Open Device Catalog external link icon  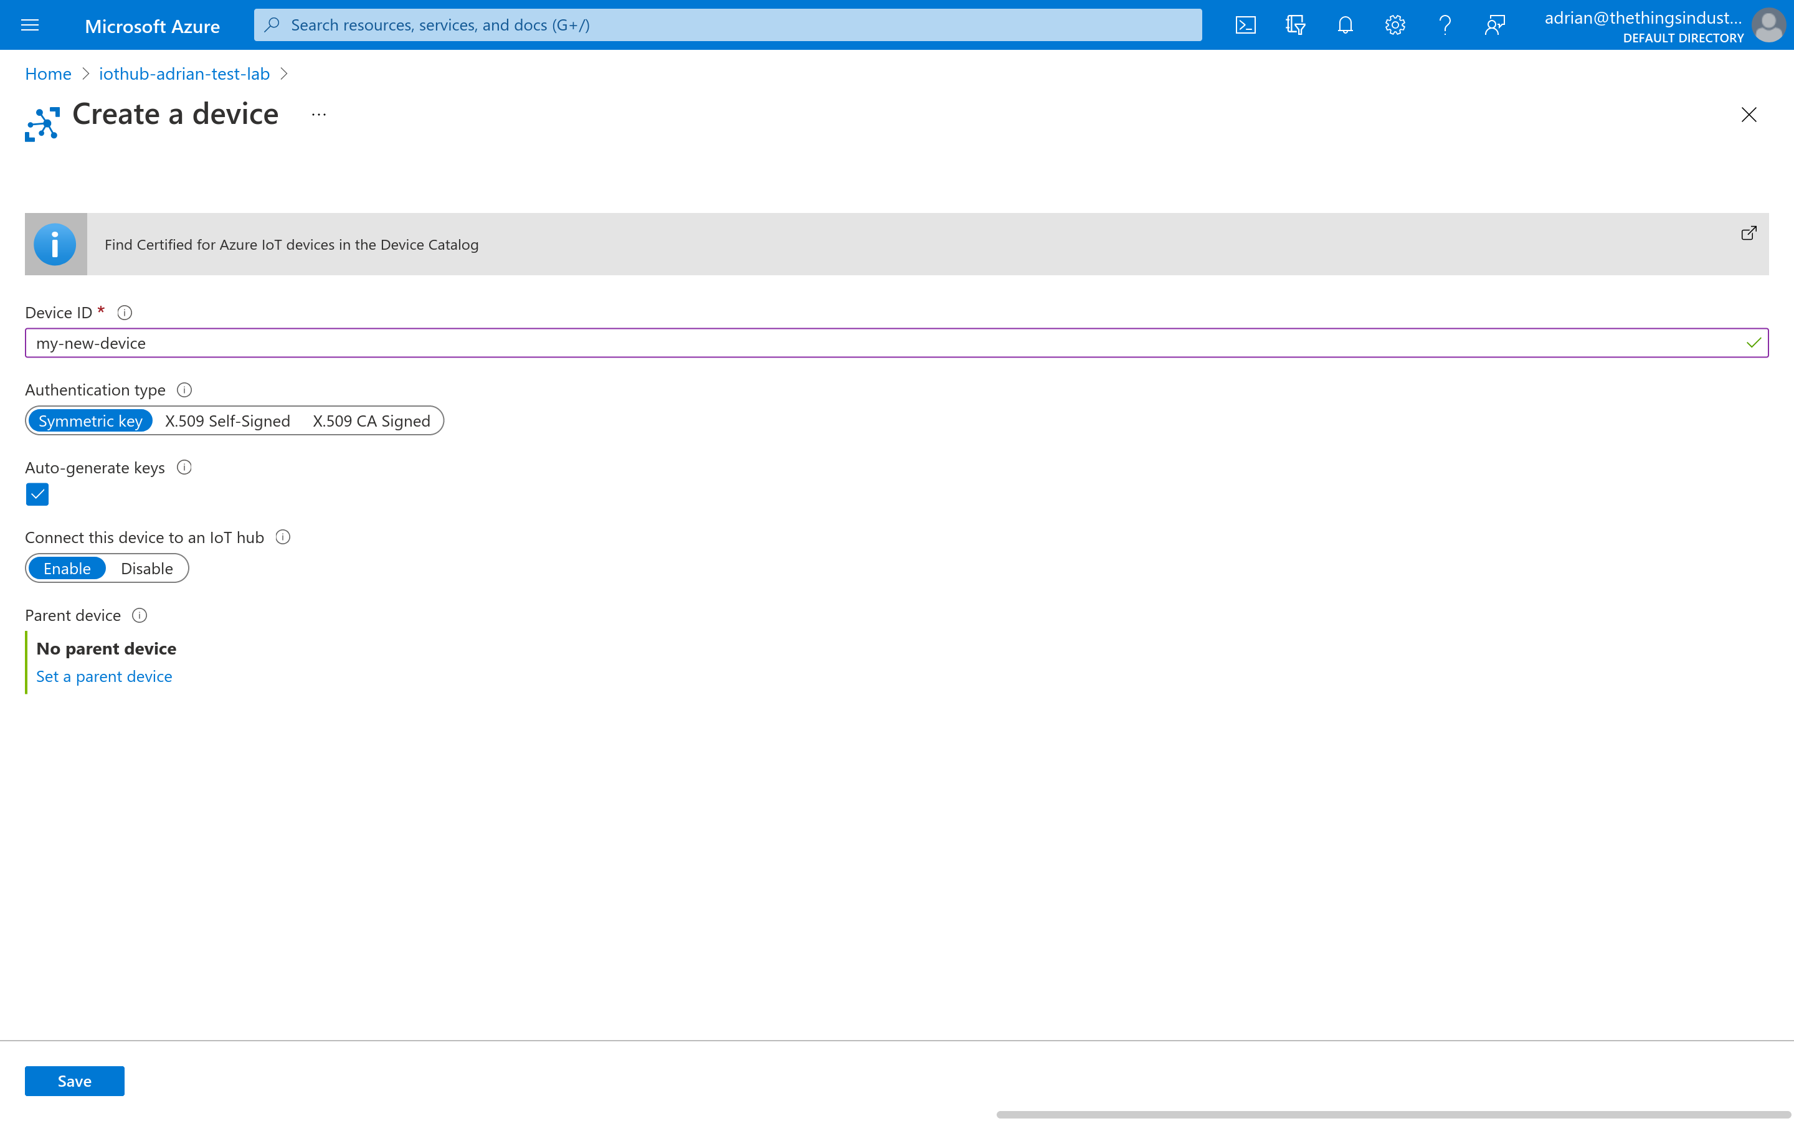pyautogui.click(x=1748, y=234)
